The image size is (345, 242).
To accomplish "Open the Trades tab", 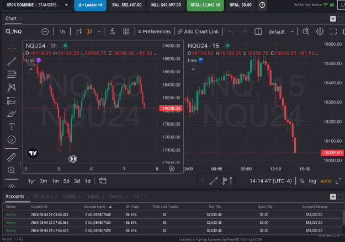I will pyautogui.click(x=92, y=196).
